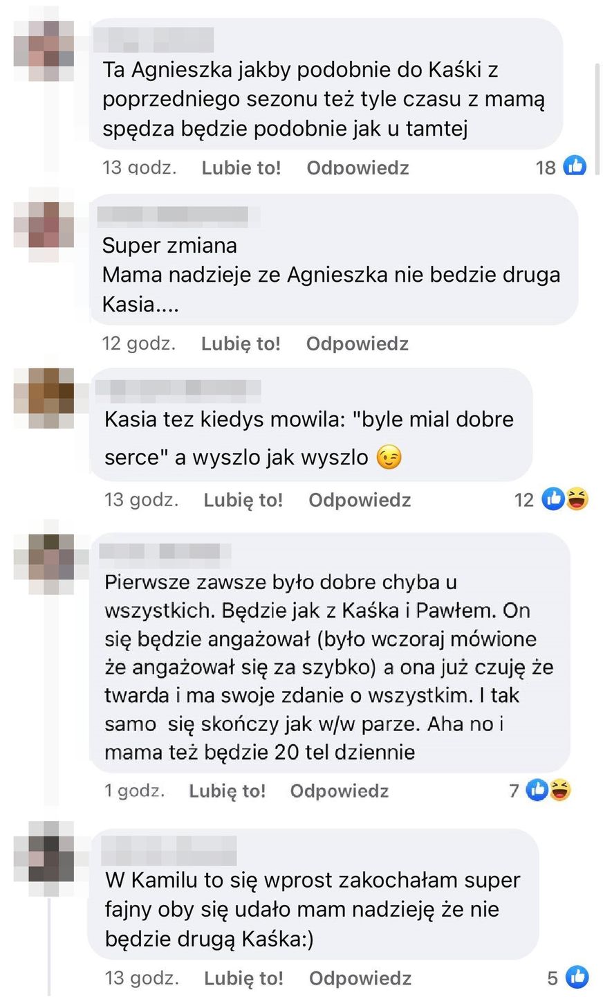Screen dimensions: 603x997
Task: Like the 'Kasia tez kiedys mowila' comment
Action: pyautogui.click(x=243, y=500)
